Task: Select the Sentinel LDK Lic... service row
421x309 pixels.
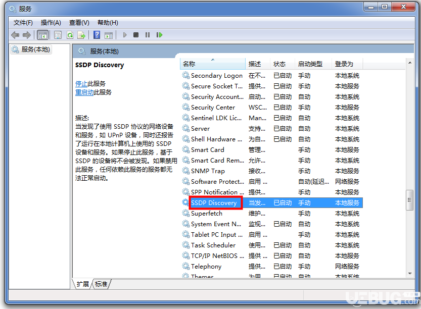Action: (271, 118)
